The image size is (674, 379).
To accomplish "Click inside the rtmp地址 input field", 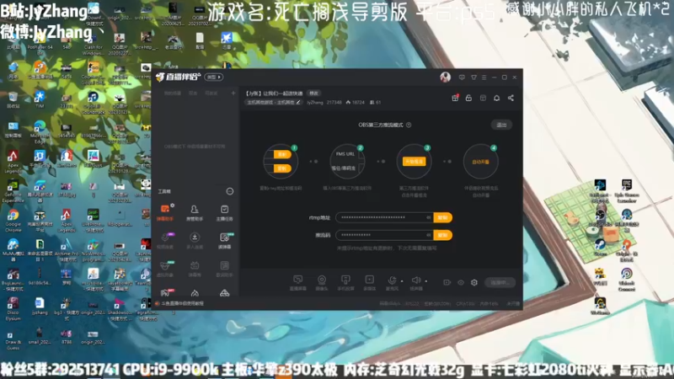I will (384, 217).
